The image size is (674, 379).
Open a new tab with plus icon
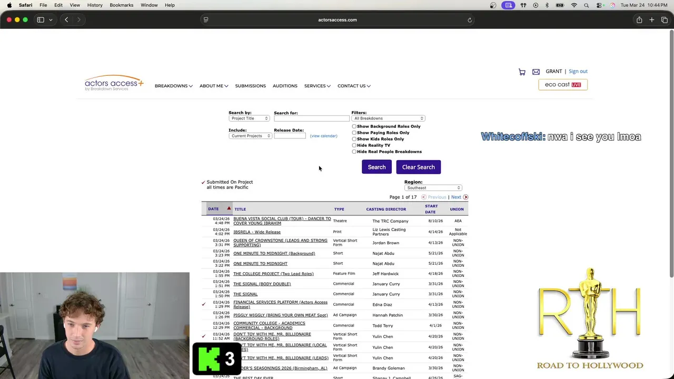click(x=652, y=20)
